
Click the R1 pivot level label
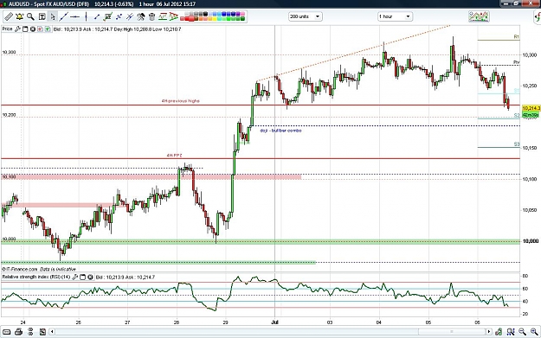click(x=517, y=36)
